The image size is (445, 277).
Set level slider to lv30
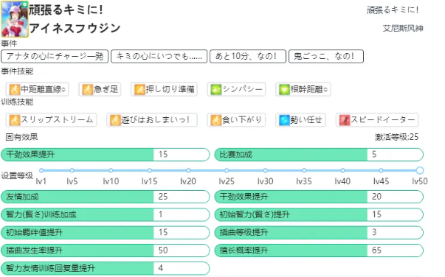pyautogui.click(x=265, y=170)
